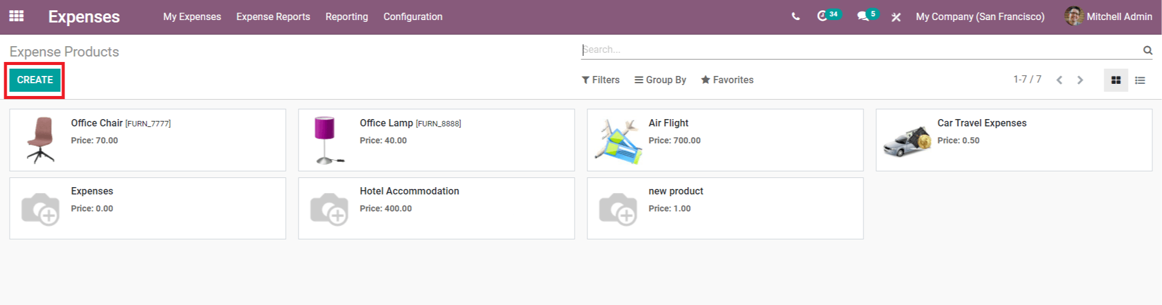Image resolution: width=1162 pixels, height=305 pixels.
Task: Open the Office Chair product card
Action: (147, 140)
